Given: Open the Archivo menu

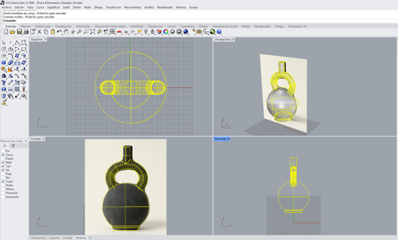Looking at the screenshot, I should pyautogui.click(x=7, y=7).
